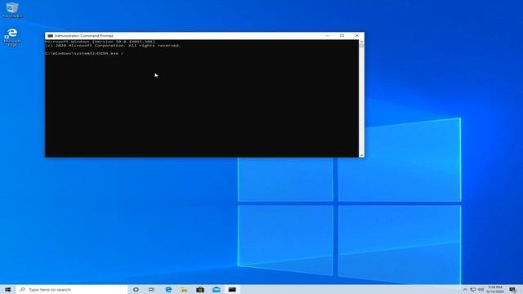Select the Microsoft Edge desktop shortcut

pos(12,37)
